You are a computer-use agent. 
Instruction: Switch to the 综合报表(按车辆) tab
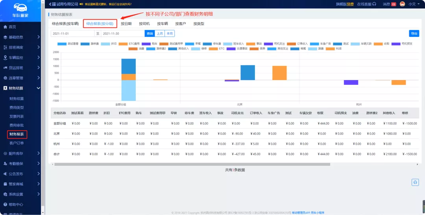65,24
